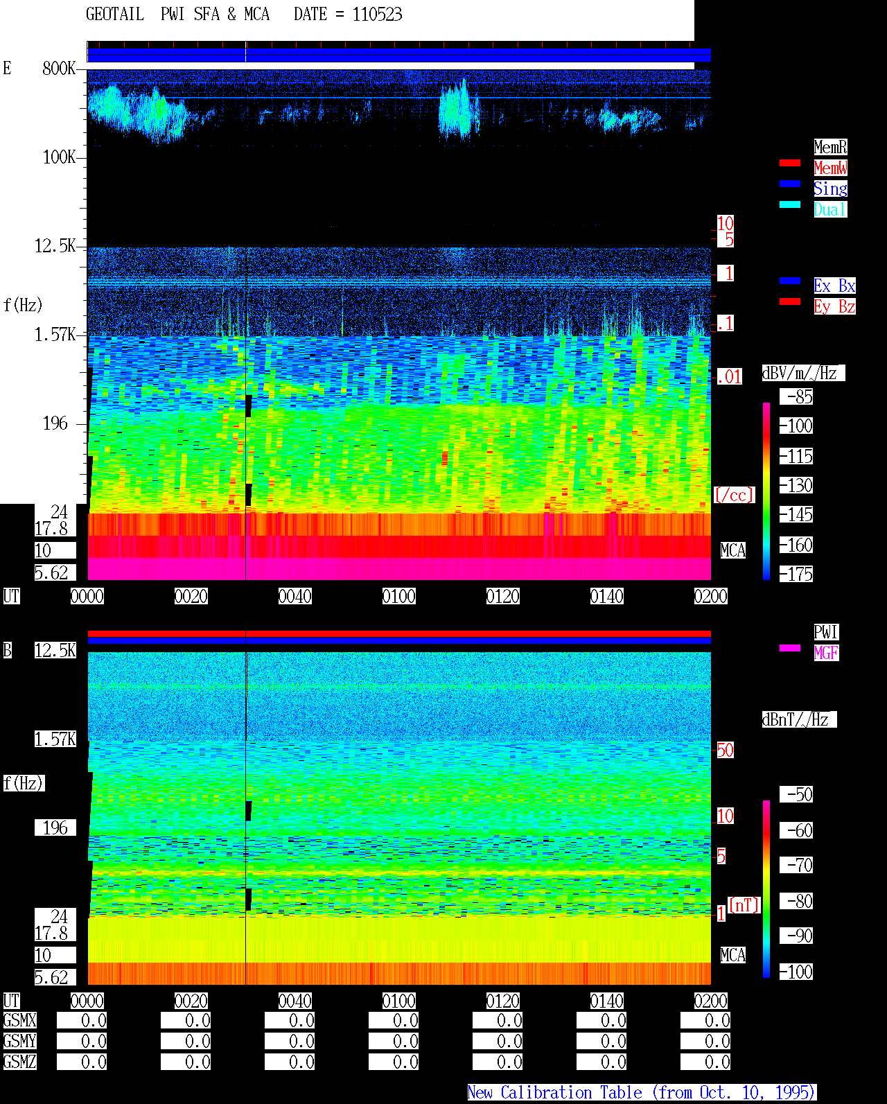Screen dimensions: 887x1104
Task: Select the cyan Dual legend swatch
Action: click(x=790, y=204)
